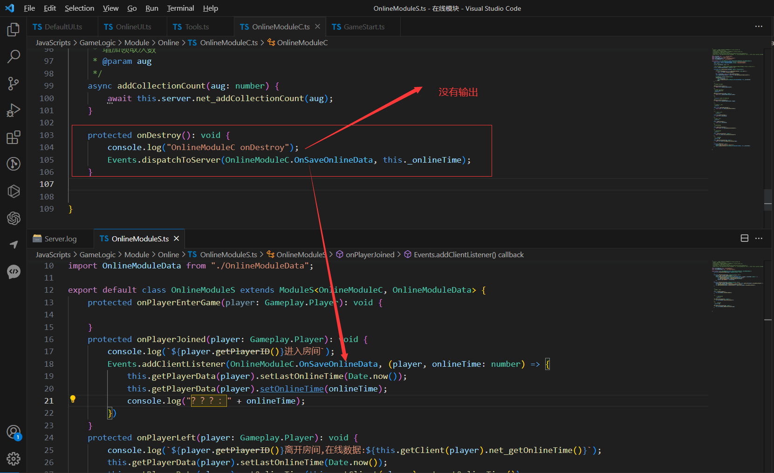Open the Manage gear icon
The width and height of the screenshot is (774, 473).
pos(14,459)
